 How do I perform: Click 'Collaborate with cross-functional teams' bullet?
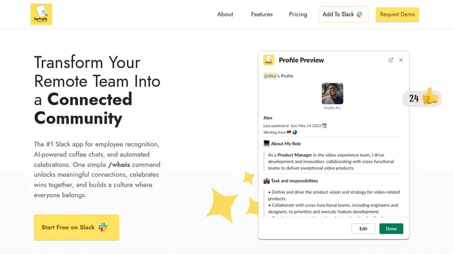pyautogui.click(x=333, y=208)
